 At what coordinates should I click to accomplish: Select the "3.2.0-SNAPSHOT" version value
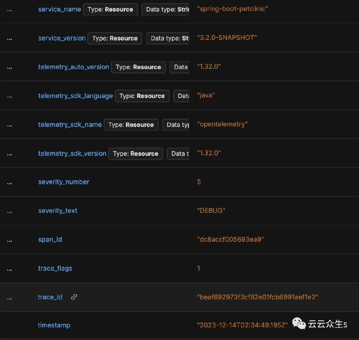227,38
